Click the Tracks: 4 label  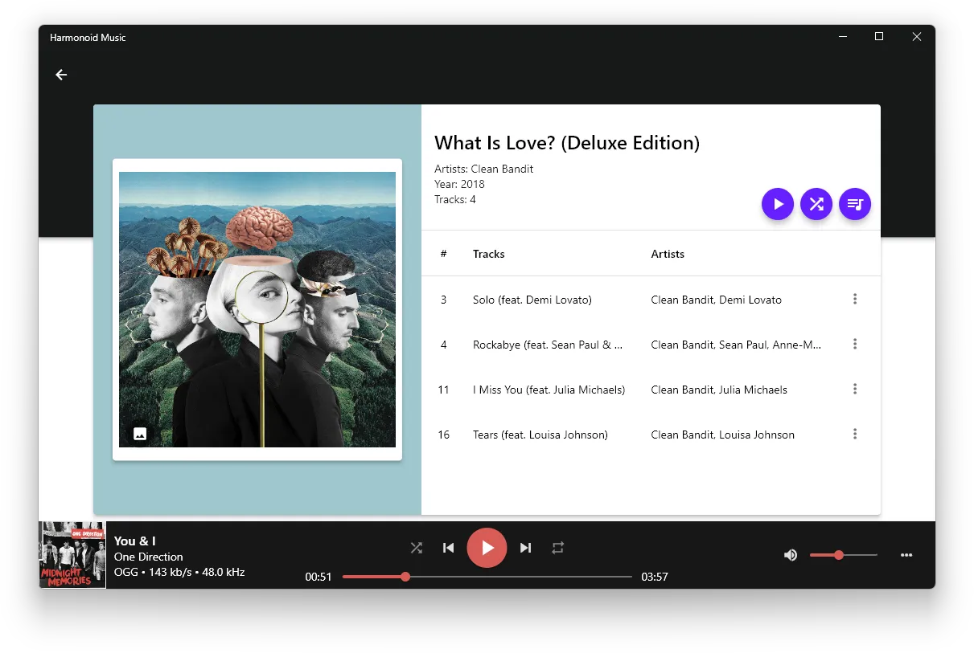(455, 199)
